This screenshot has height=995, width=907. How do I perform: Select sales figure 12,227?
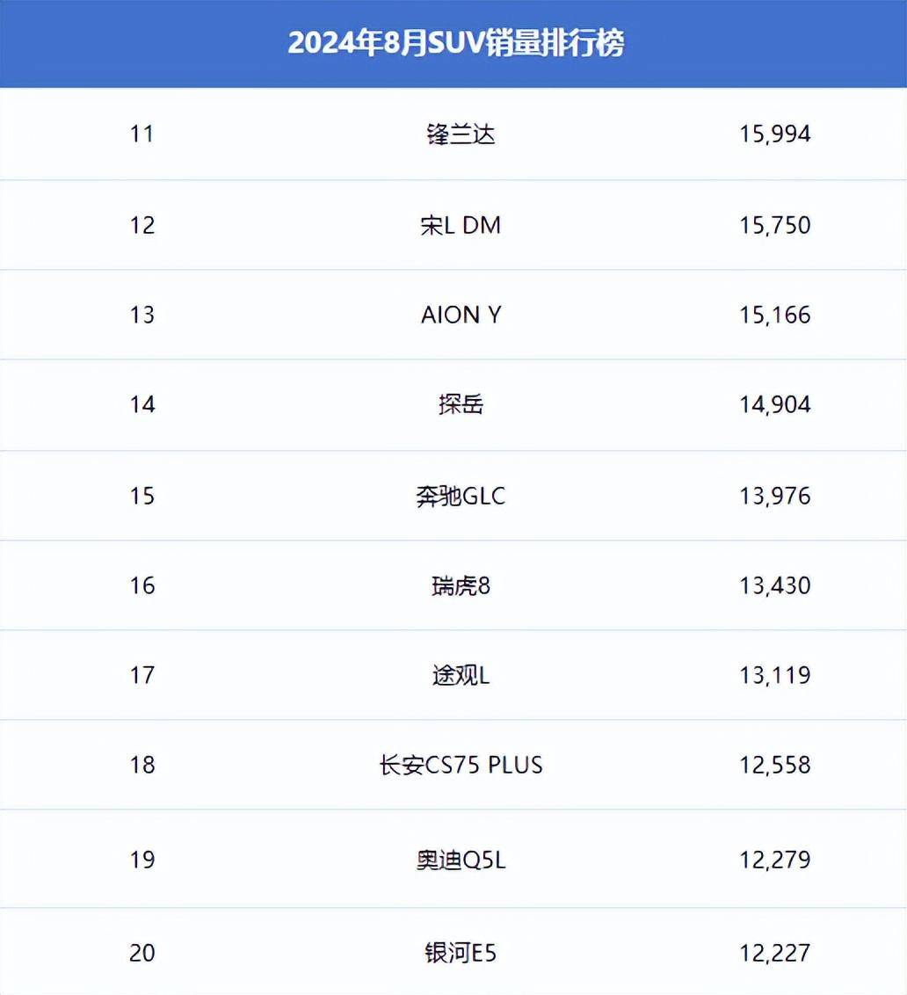(x=775, y=953)
